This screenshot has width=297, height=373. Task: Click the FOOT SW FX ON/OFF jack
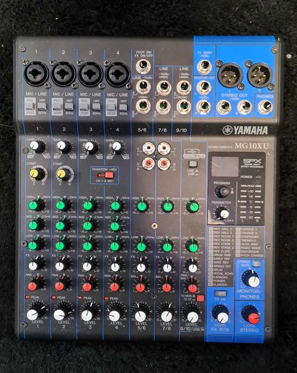click(x=143, y=66)
